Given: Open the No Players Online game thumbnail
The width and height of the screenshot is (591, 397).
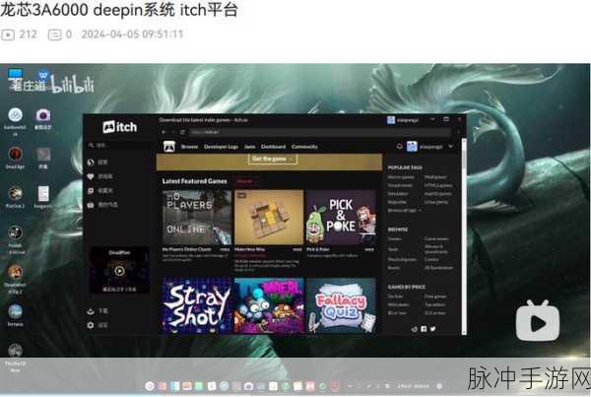Looking at the screenshot, I should tap(196, 218).
